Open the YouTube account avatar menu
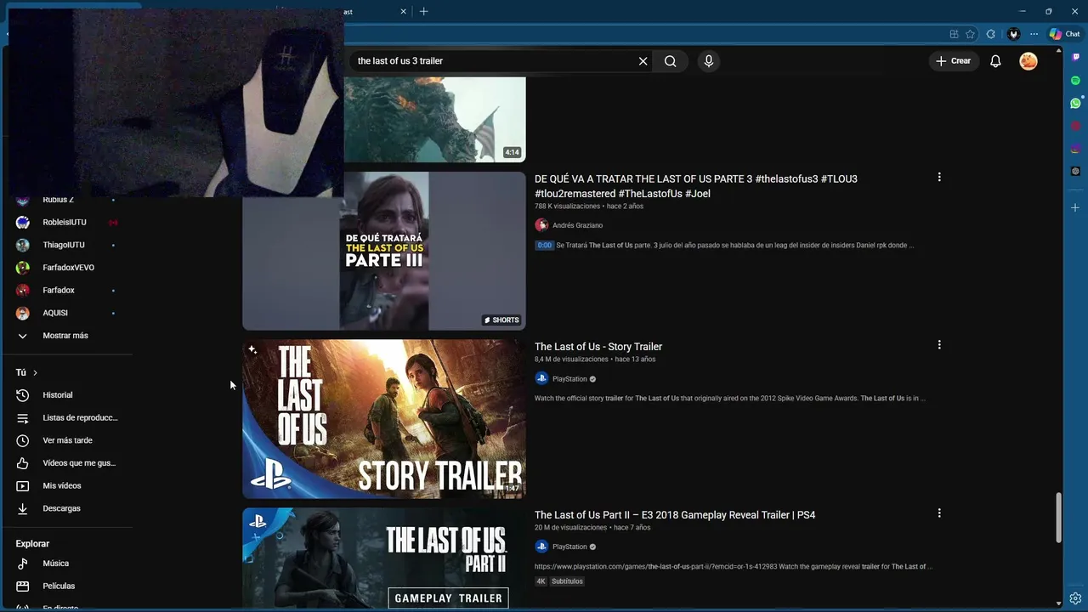1088x612 pixels. click(x=1028, y=61)
